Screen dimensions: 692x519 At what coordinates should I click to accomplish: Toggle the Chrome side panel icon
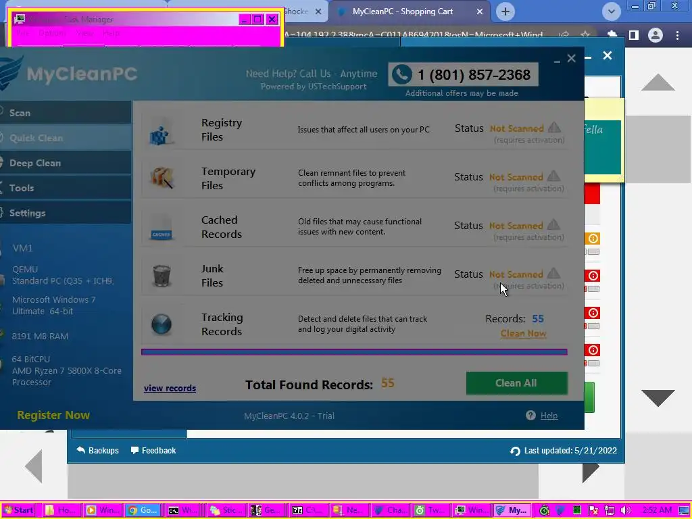pyautogui.click(x=634, y=35)
